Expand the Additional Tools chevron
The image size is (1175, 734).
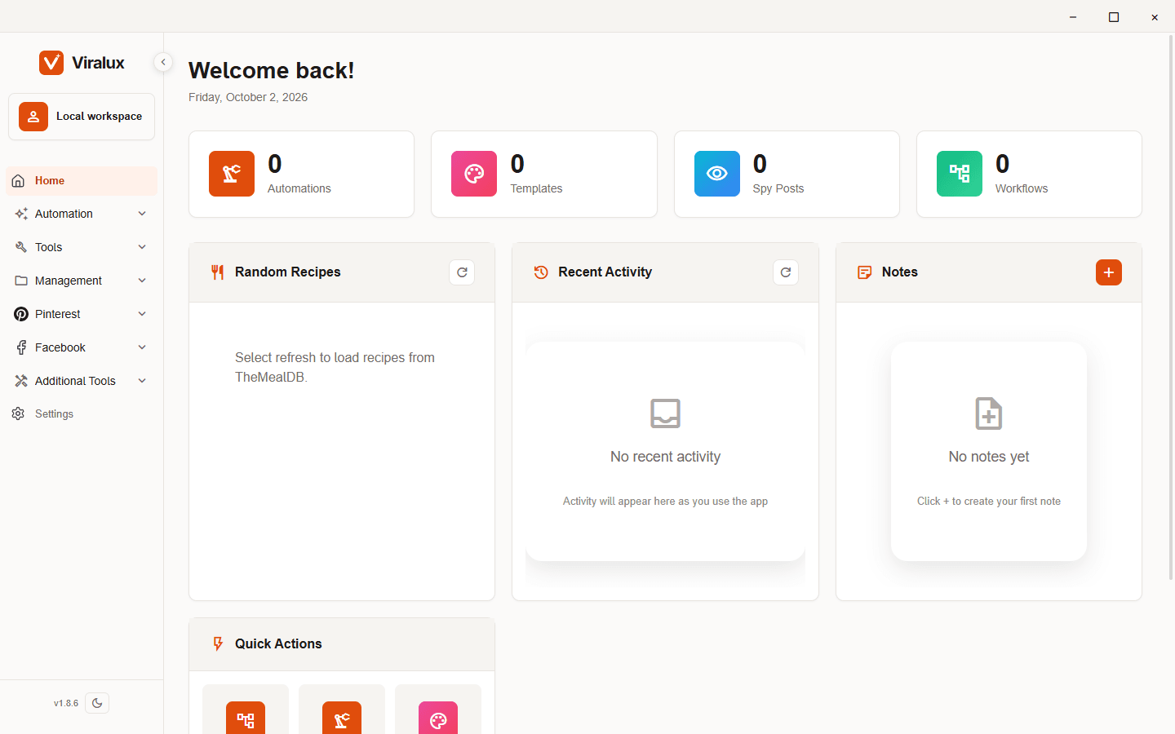point(142,381)
